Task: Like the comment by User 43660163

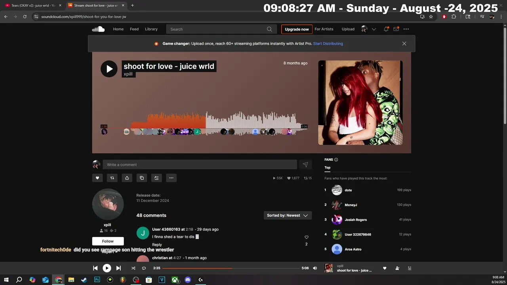Action: click(306, 237)
